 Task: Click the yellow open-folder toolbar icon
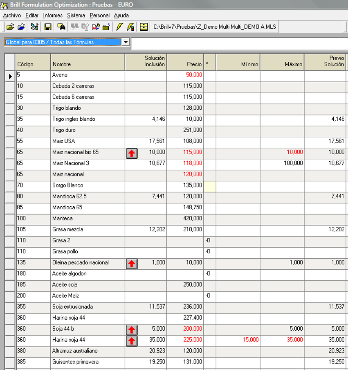tap(10, 27)
